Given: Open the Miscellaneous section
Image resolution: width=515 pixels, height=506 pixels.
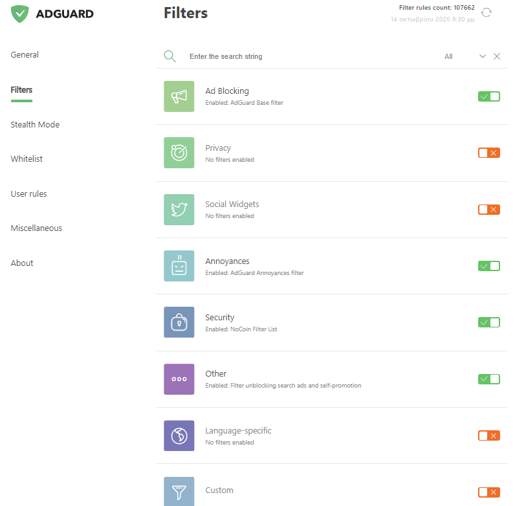Looking at the screenshot, I should [x=36, y=228].
